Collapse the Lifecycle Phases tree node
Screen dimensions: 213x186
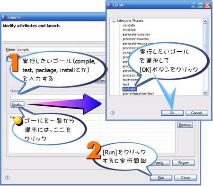click(x=114, y=21)
